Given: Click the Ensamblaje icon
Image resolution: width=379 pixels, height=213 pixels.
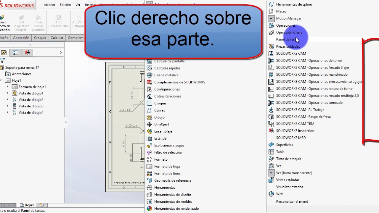Looking at the screenshot, I should [149, 131].
